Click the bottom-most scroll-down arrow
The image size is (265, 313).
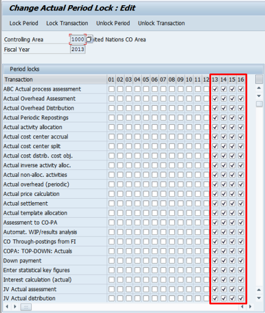(x=259, y=298)
